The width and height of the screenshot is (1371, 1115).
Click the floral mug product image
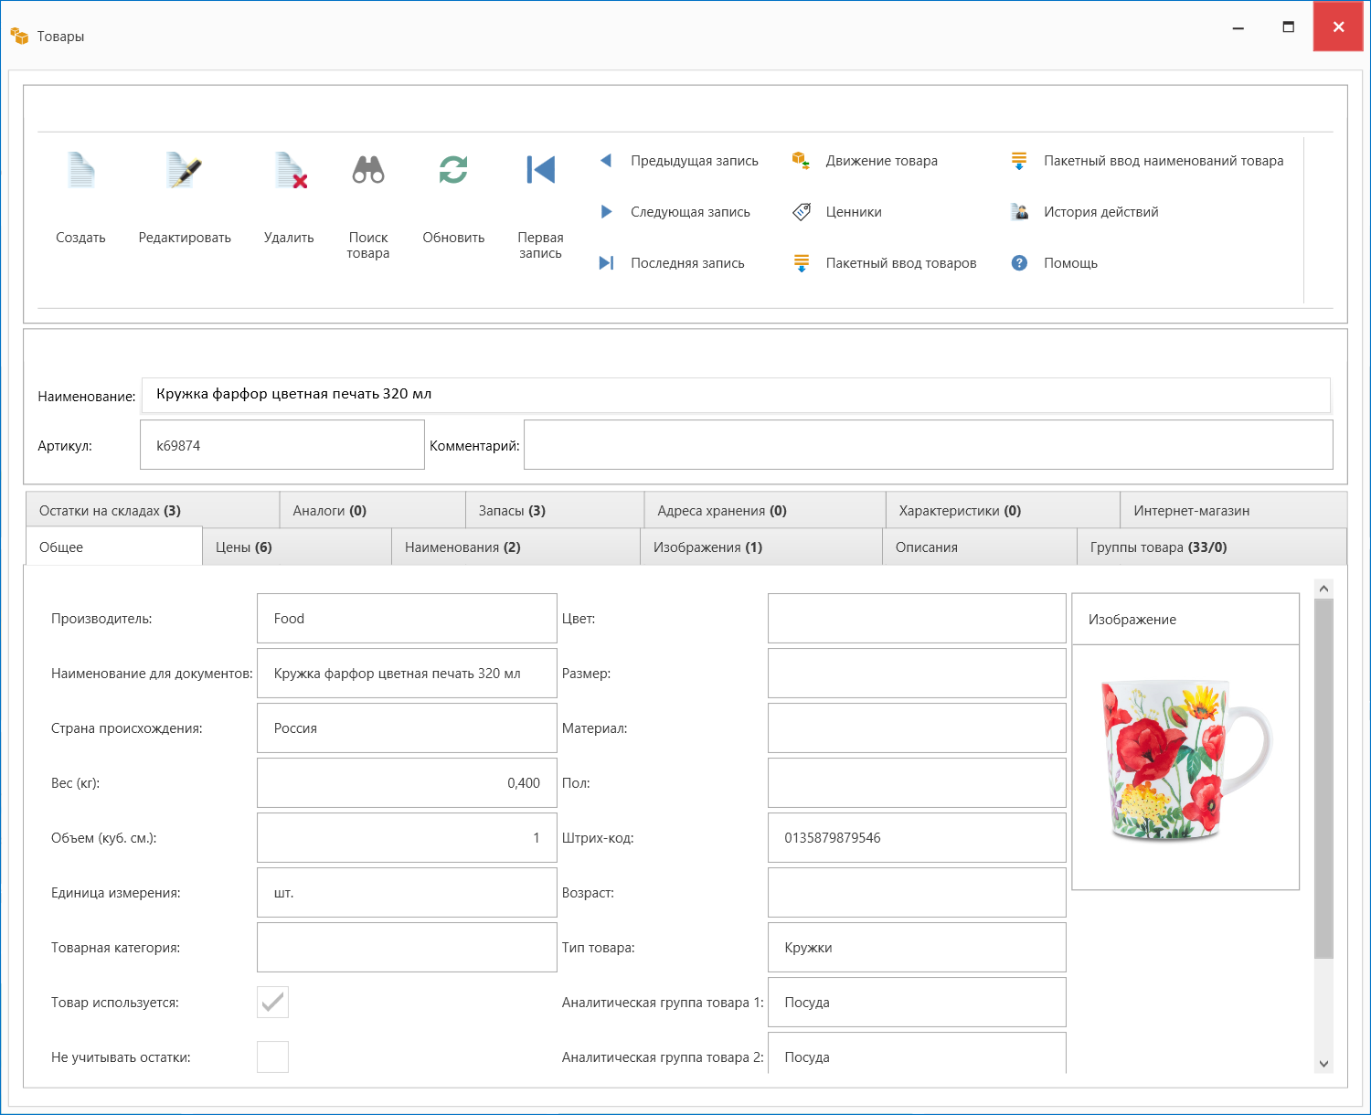(x=1185, y=761)
